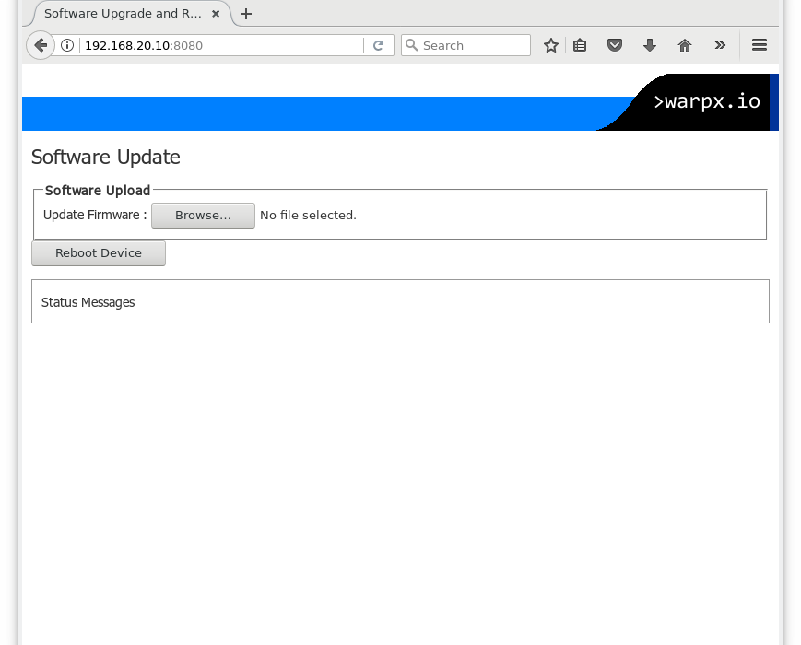The image size is (801, 645).
Task: Open site information icon beside the address
Action: click(67, 45)
